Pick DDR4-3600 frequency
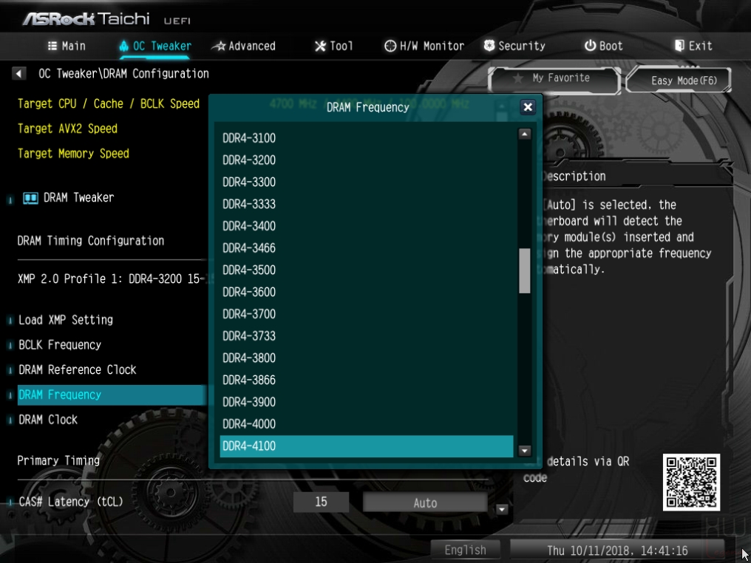 [x=367, y=293]
